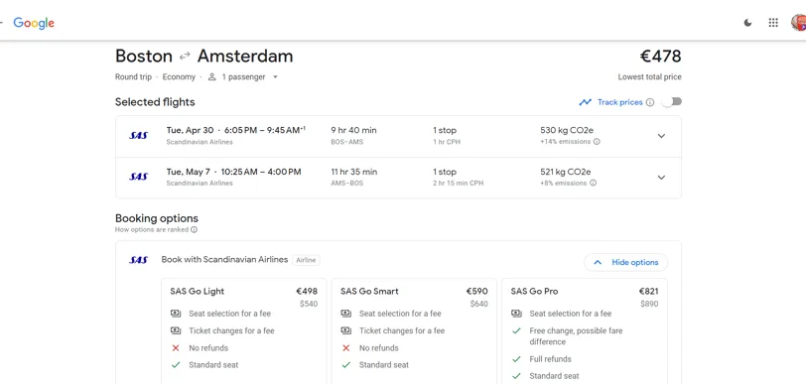
Task: Click the €478 lowest total price
Action: 660,56
